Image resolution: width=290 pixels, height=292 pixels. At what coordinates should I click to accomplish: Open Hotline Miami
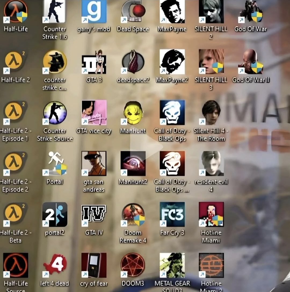pyautogui.click(x=211, y=215)
